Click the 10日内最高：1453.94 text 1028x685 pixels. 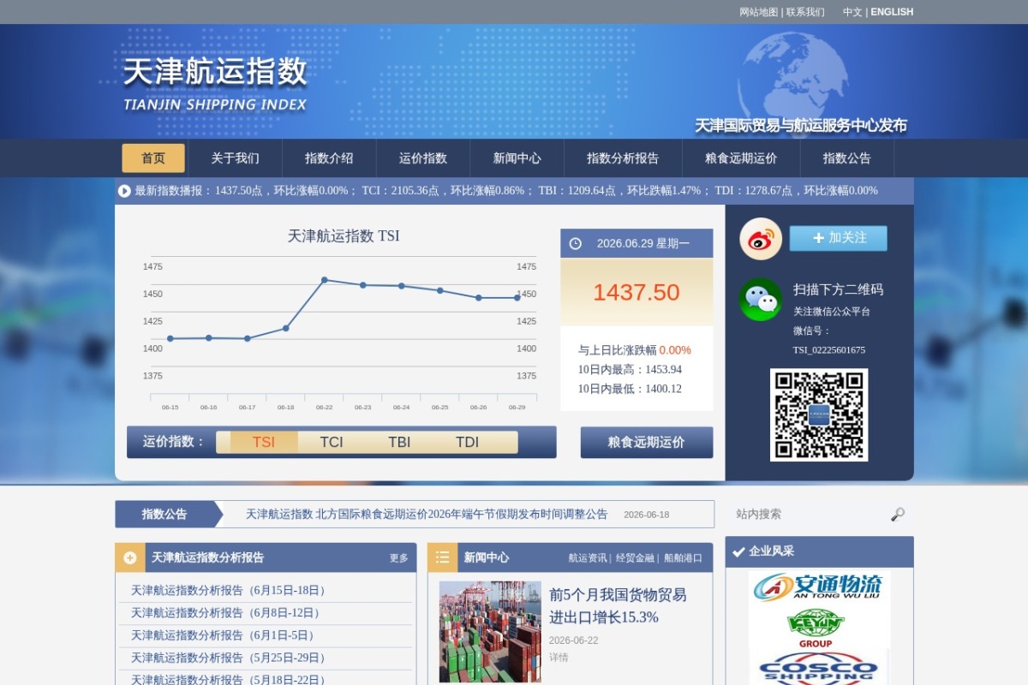click(x=630, y=370)
